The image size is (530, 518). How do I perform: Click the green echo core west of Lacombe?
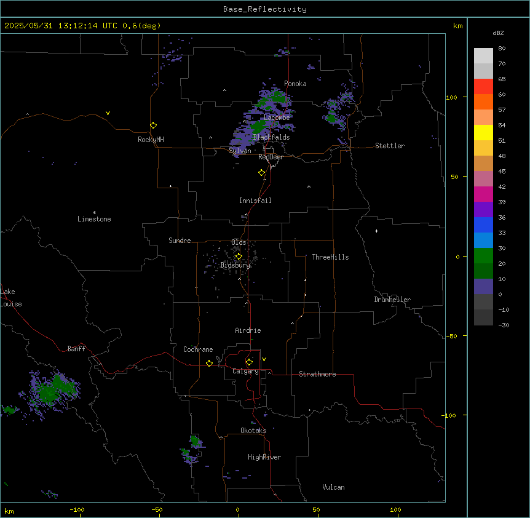pos(258,127)
